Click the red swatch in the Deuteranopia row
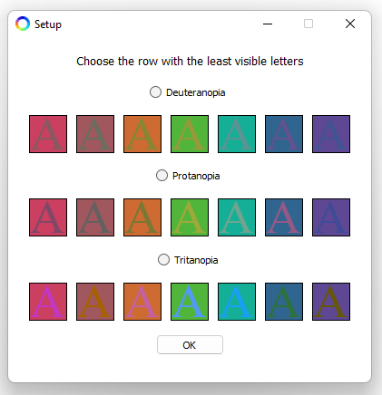 [48, 134]
